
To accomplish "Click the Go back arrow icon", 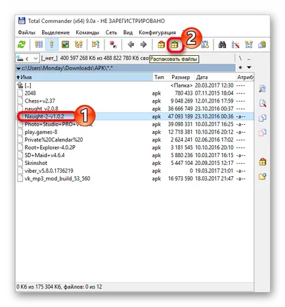I will [x=131, y=45].
